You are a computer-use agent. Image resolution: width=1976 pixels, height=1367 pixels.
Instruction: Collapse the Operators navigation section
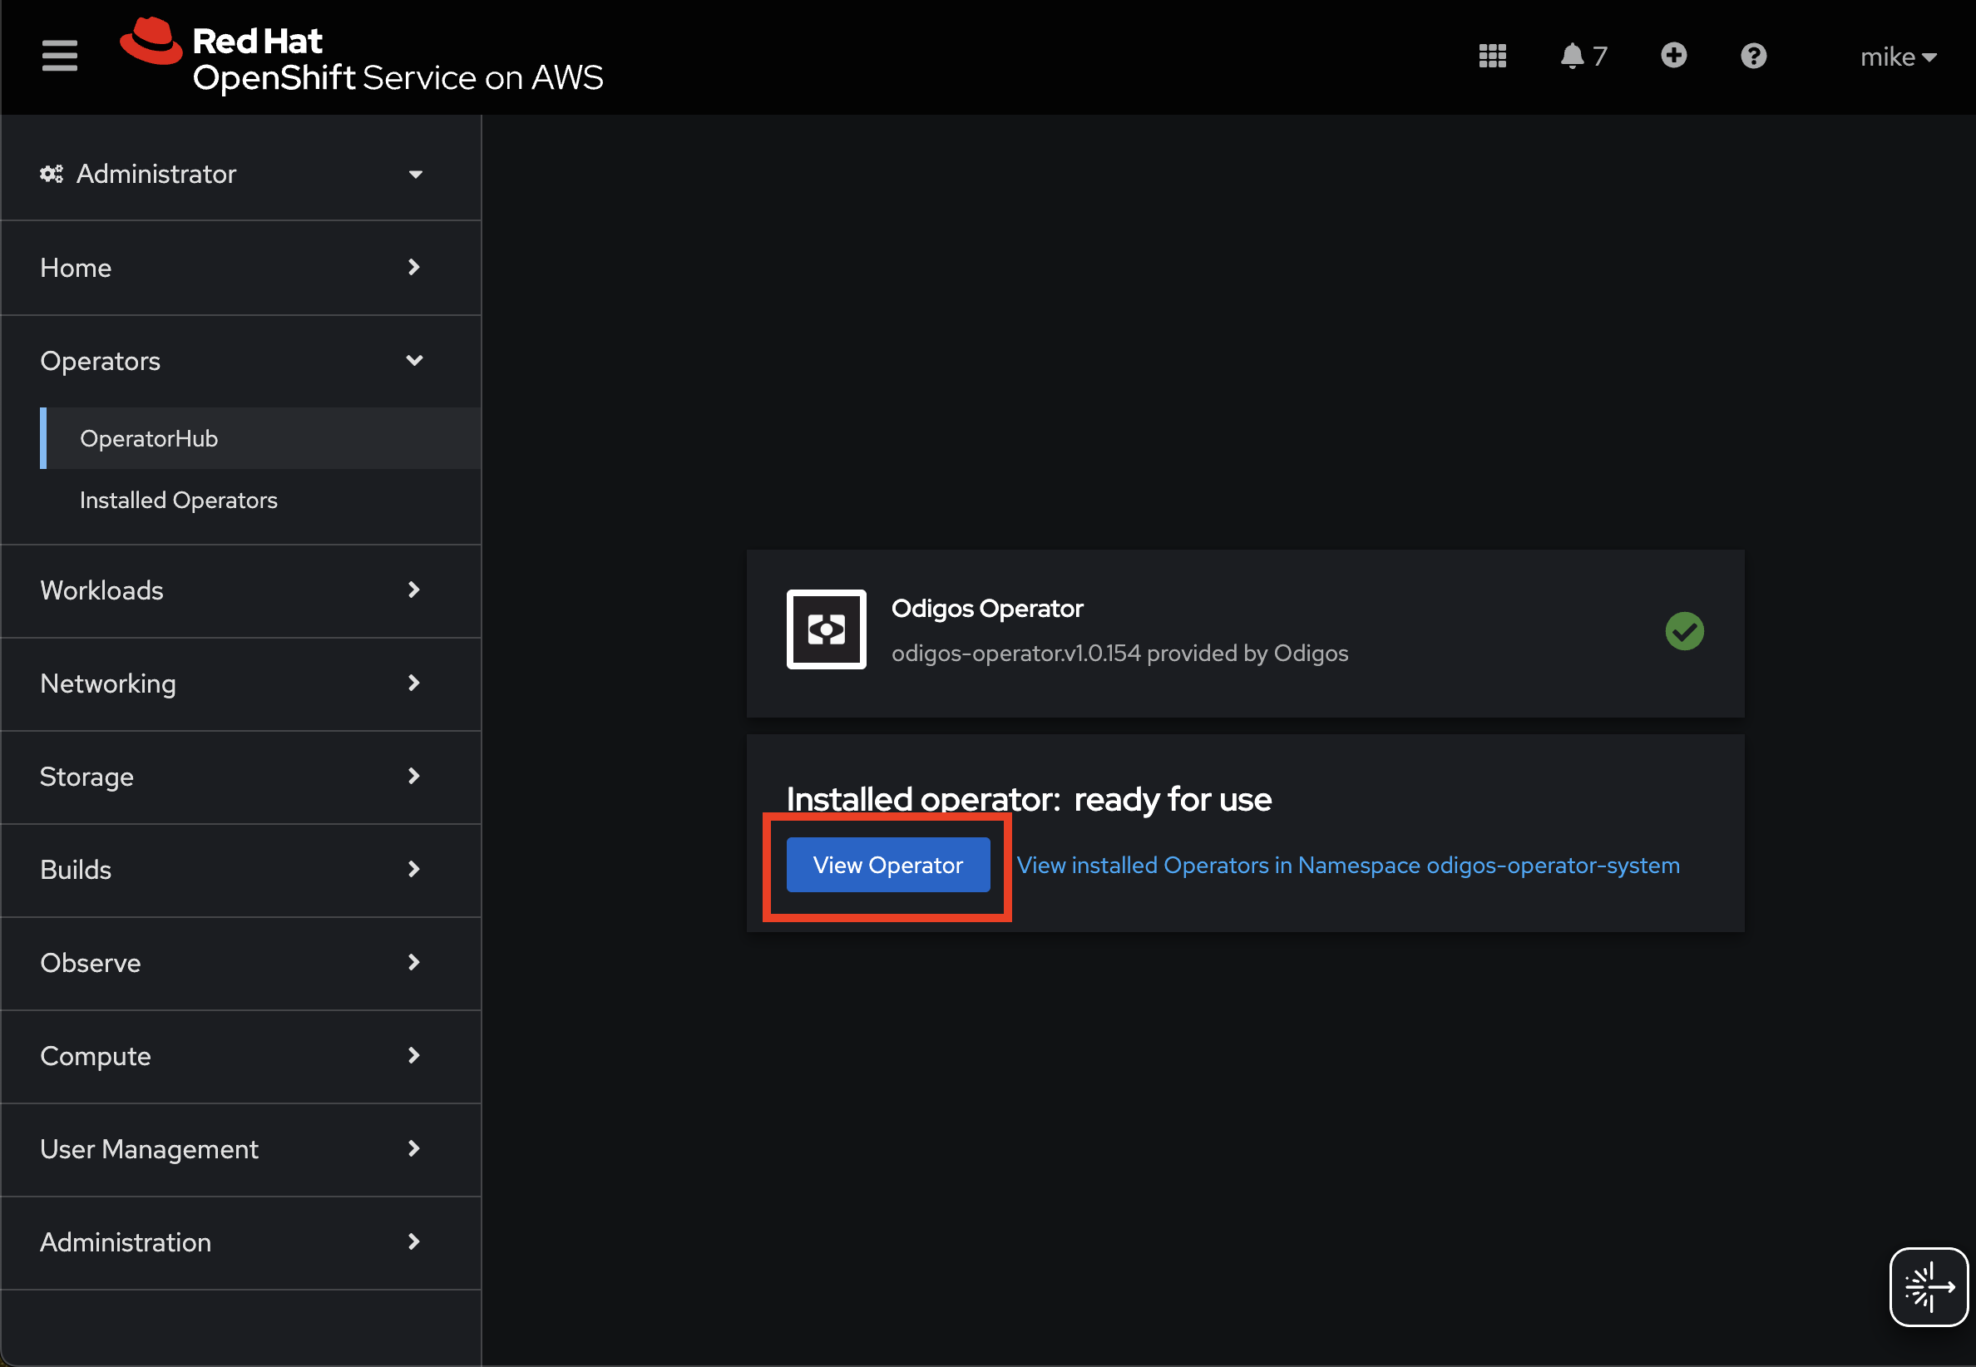coord(231,362)
